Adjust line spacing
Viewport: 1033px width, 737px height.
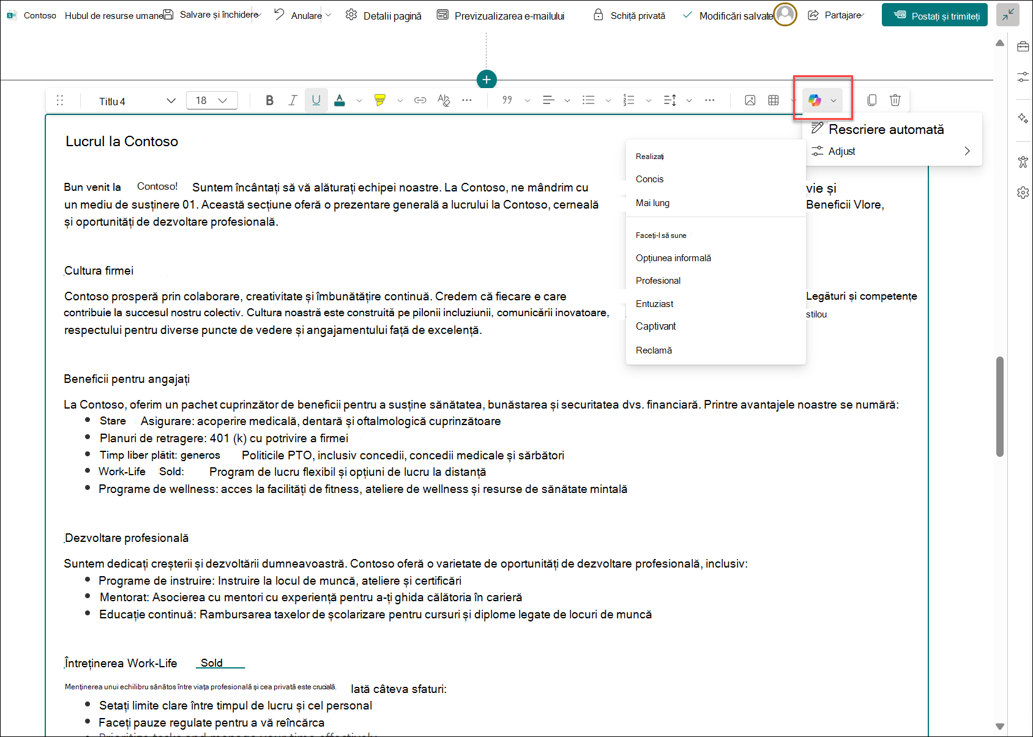(x=670, y=100)
